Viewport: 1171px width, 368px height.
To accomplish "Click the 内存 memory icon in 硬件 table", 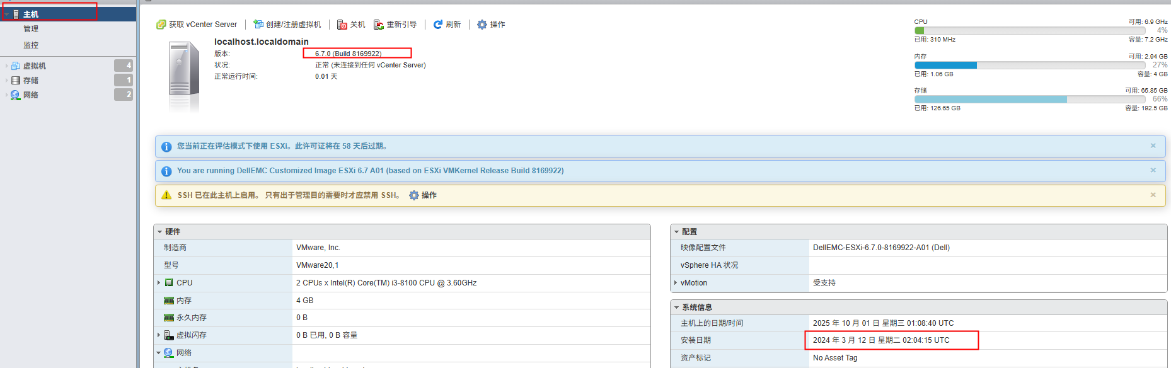I will coord(169,301).
